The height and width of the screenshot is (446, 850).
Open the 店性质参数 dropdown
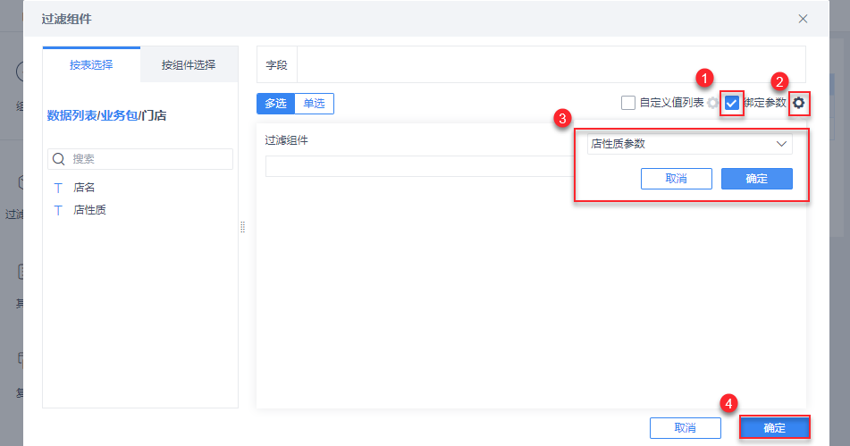(689, 144)
